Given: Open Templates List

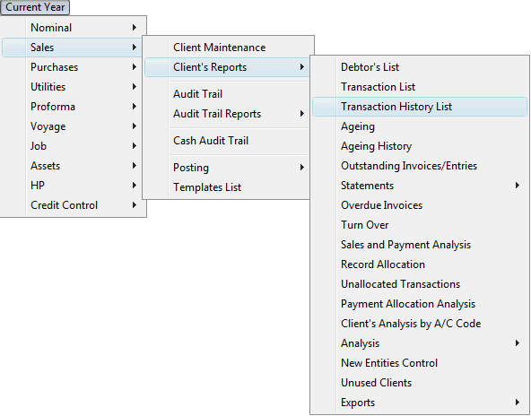Looking at the screenshot, I should coord(227,187).
